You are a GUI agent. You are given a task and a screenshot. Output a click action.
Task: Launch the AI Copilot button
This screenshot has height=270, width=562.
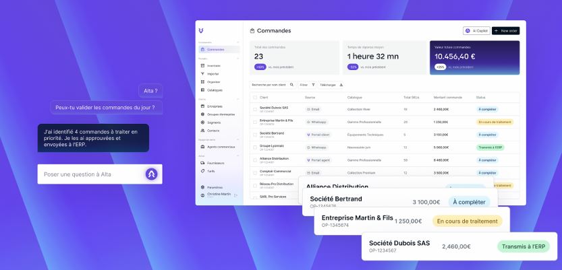(476, 31)
